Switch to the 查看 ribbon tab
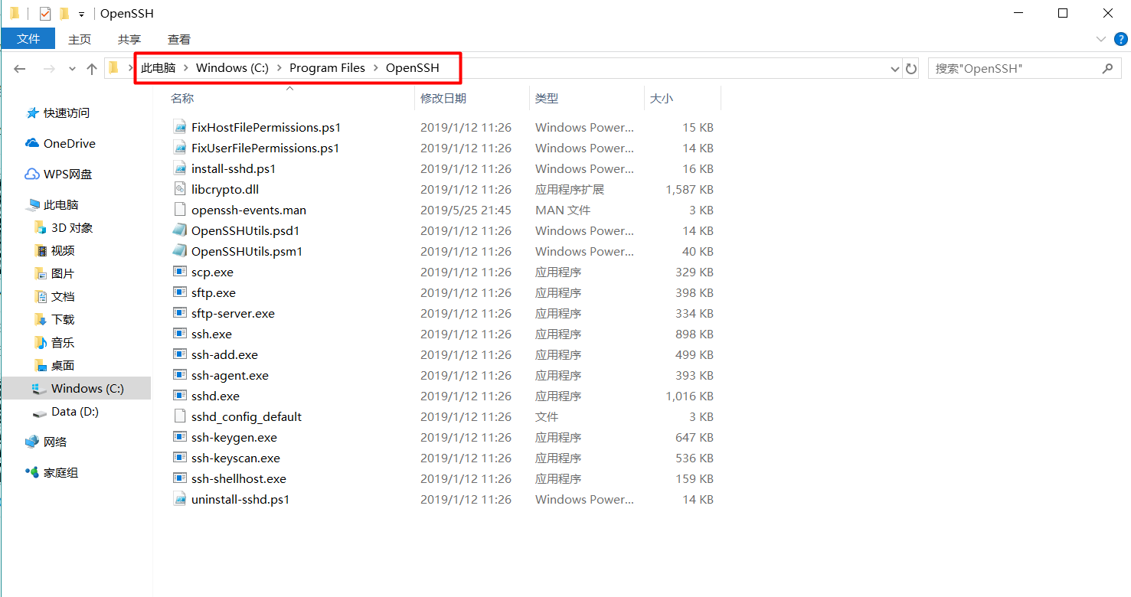 coord(179,39)
